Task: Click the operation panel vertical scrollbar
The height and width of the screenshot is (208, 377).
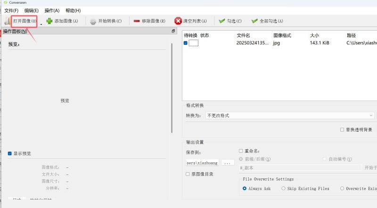Action: pos(172,88)
